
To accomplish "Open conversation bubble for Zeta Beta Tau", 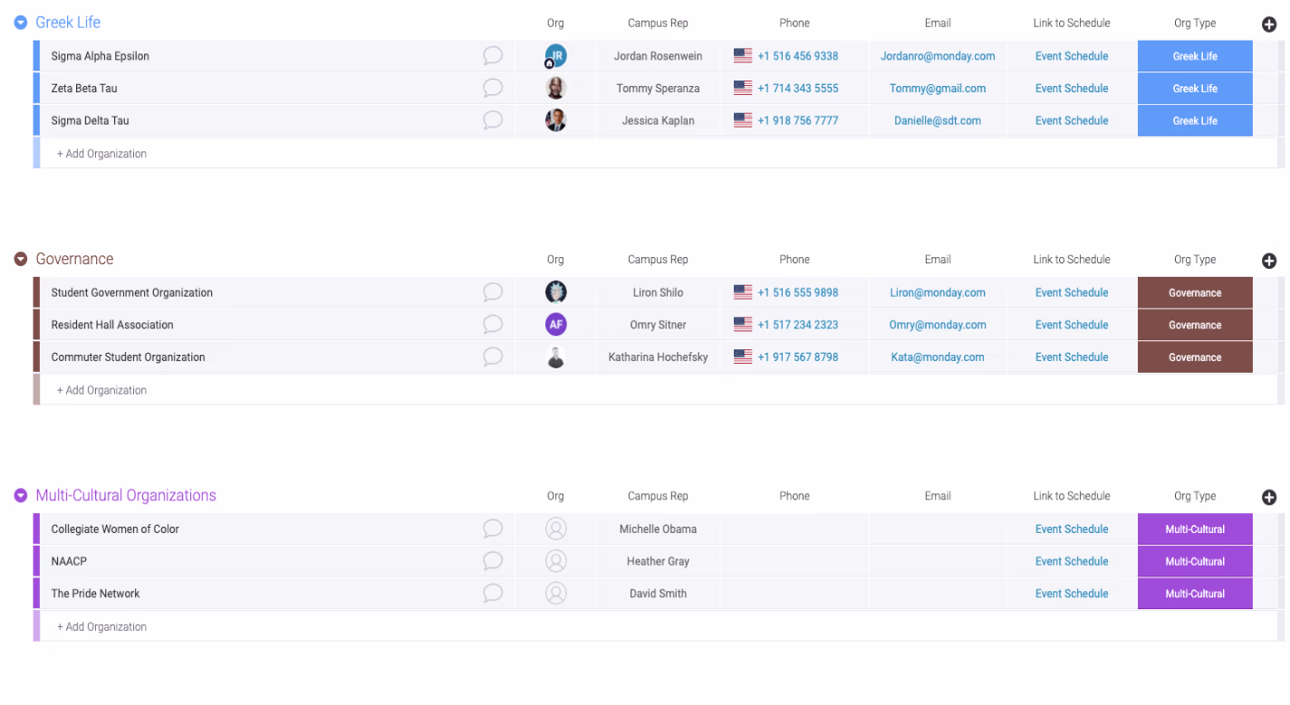I will click(x=493, y=88).
